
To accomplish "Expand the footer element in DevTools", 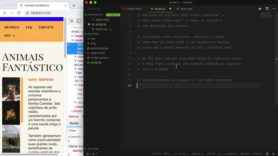I will point(75,85).
